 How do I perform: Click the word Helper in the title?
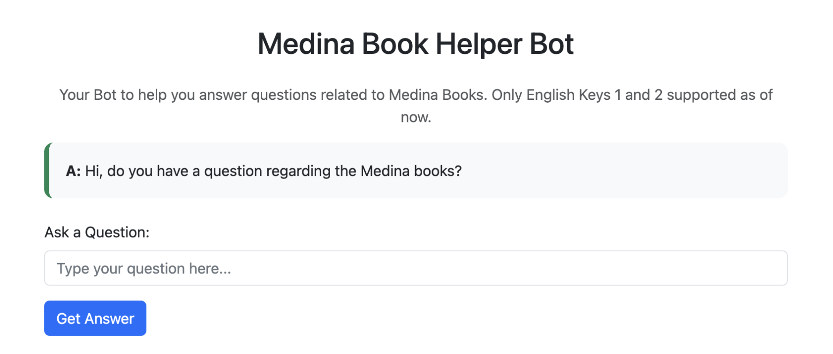tap(478, 44)
